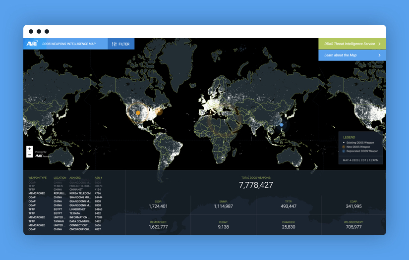Select the DATA COMMUNI... row entry
The width and height of the screenshot is (409, 260).
point(79,221)
